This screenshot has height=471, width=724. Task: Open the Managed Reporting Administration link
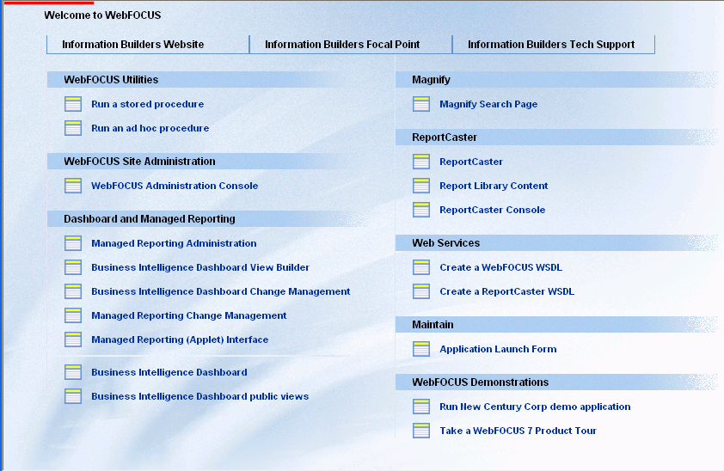coord(174,243)
